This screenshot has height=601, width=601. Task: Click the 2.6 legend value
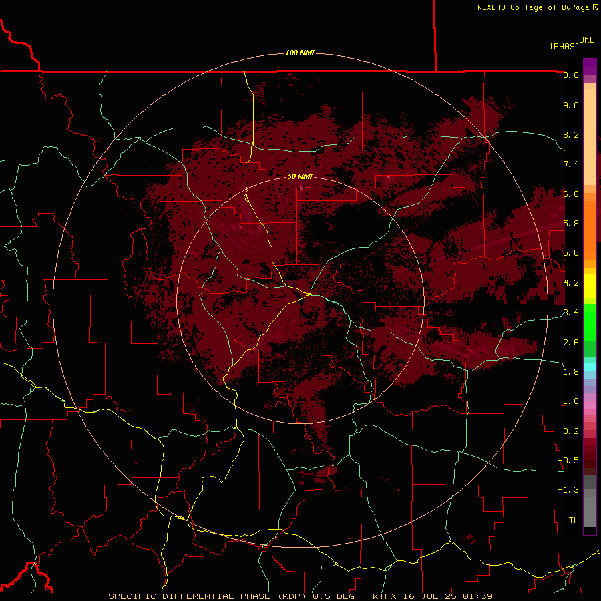(571, 342)
